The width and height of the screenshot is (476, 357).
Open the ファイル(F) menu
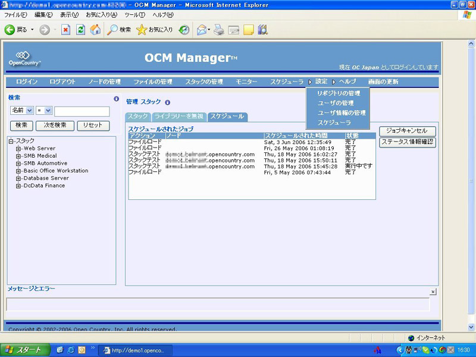click(15, 14)
